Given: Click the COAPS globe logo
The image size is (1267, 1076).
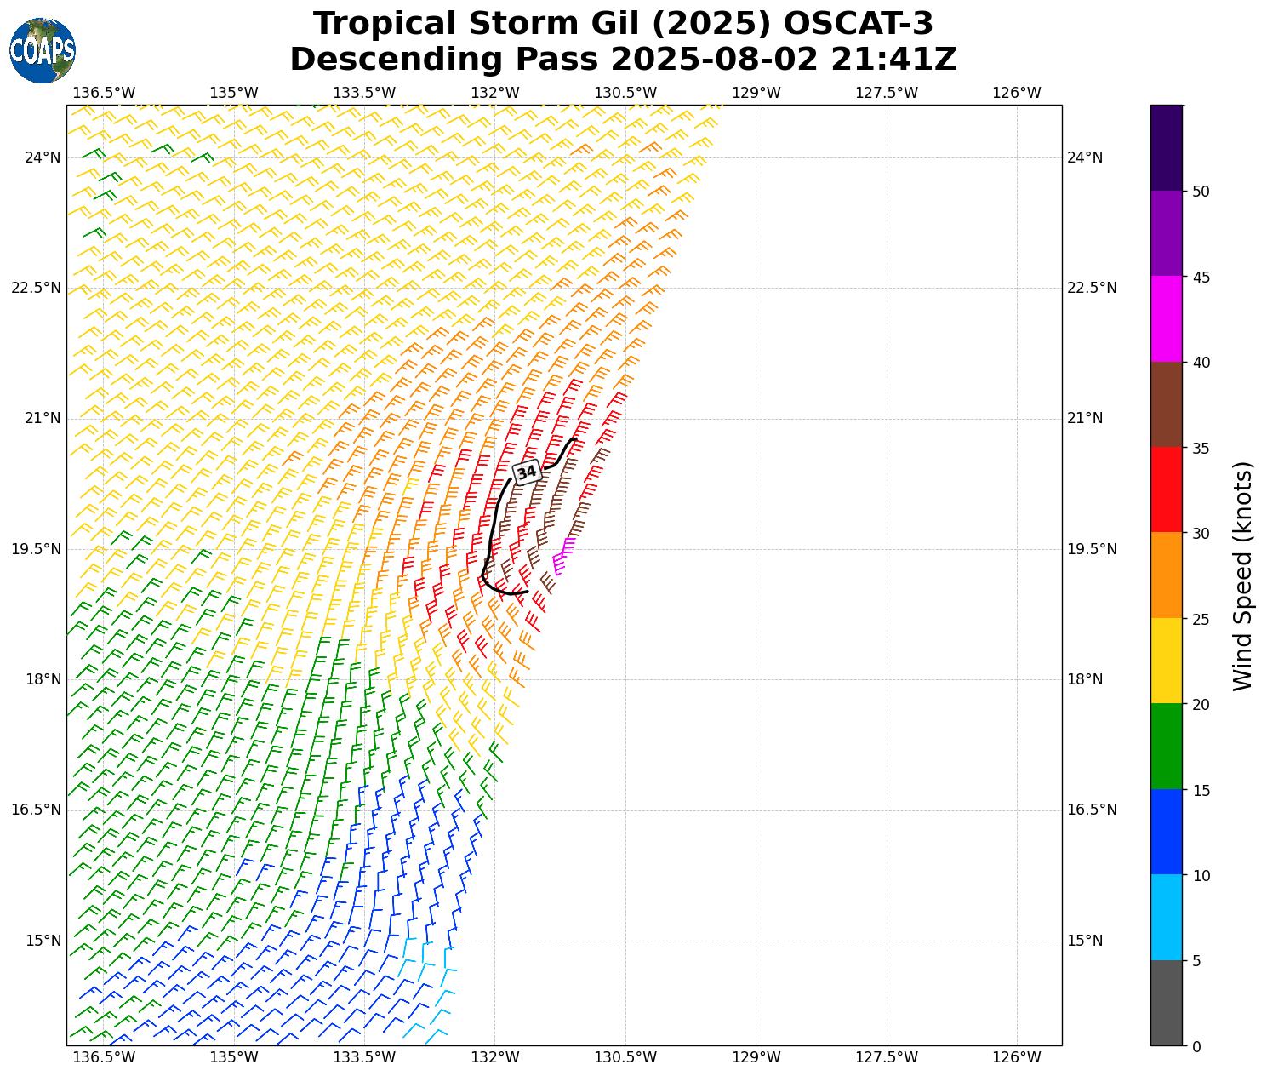Looking at the screenshot, I should click(x=43, y=50).
